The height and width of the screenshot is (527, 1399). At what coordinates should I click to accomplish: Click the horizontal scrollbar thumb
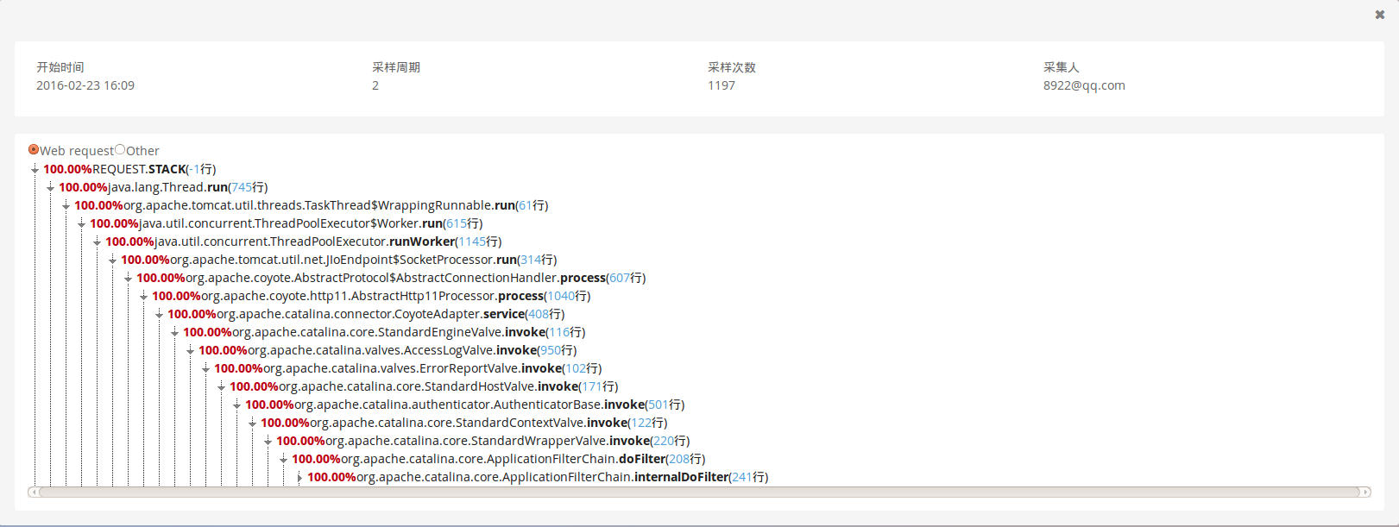click(699, 492)
